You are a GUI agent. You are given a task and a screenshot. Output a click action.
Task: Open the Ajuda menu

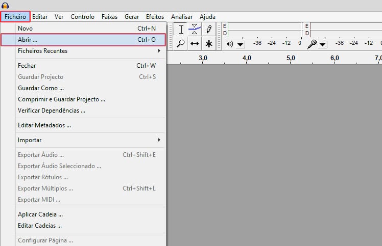pos(207,17)
